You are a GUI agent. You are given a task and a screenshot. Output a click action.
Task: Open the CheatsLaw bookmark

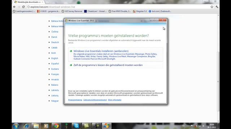[x=95, y=11]
